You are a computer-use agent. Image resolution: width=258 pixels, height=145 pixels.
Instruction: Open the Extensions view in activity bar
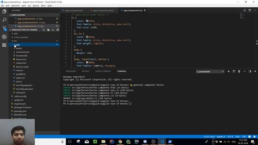[x=4, y=45]
